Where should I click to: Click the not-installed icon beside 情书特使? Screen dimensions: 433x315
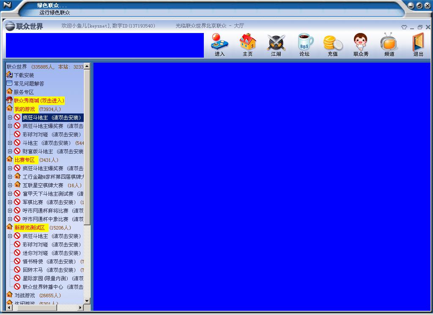point(17,261)
